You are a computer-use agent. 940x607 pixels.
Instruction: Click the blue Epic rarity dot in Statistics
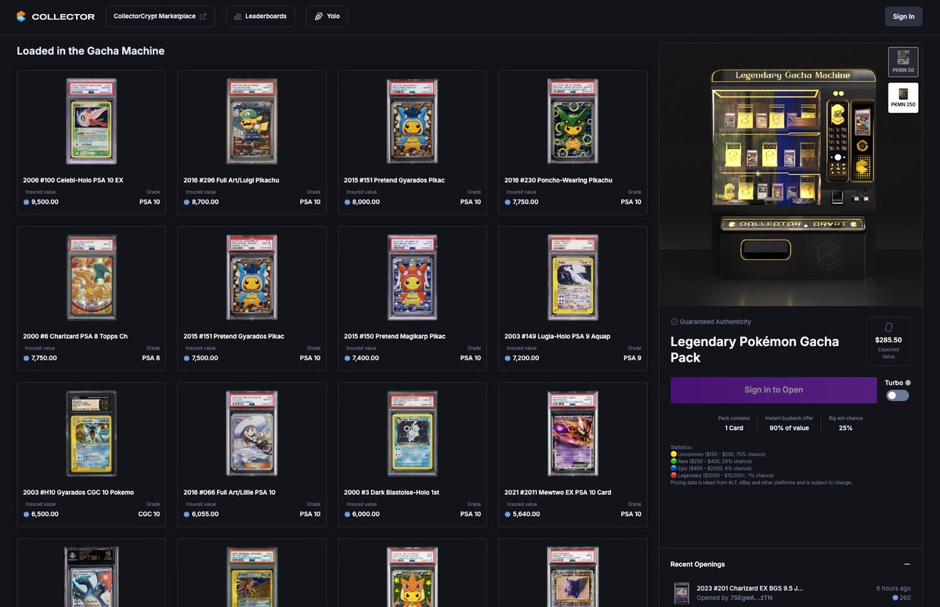(673, 468)
